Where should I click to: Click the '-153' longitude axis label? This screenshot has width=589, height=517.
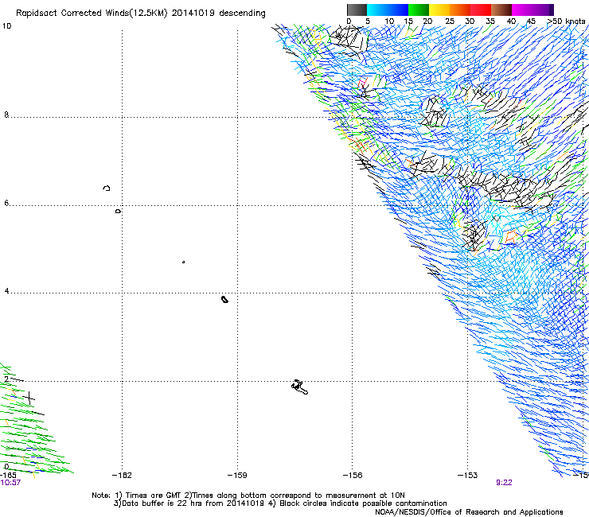468,476
